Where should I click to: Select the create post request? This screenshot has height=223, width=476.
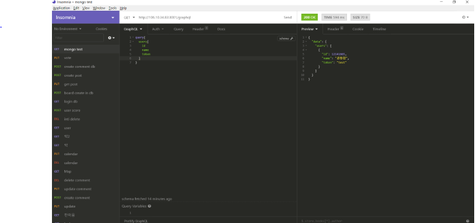[85, 76]
